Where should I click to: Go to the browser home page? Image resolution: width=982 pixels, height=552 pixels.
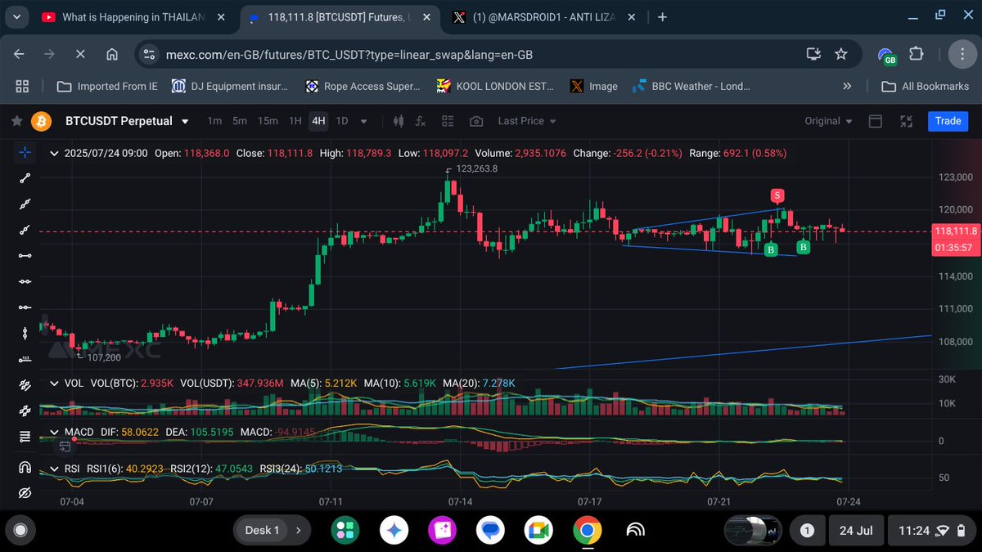pyautogui.click(x=112, y=54)
